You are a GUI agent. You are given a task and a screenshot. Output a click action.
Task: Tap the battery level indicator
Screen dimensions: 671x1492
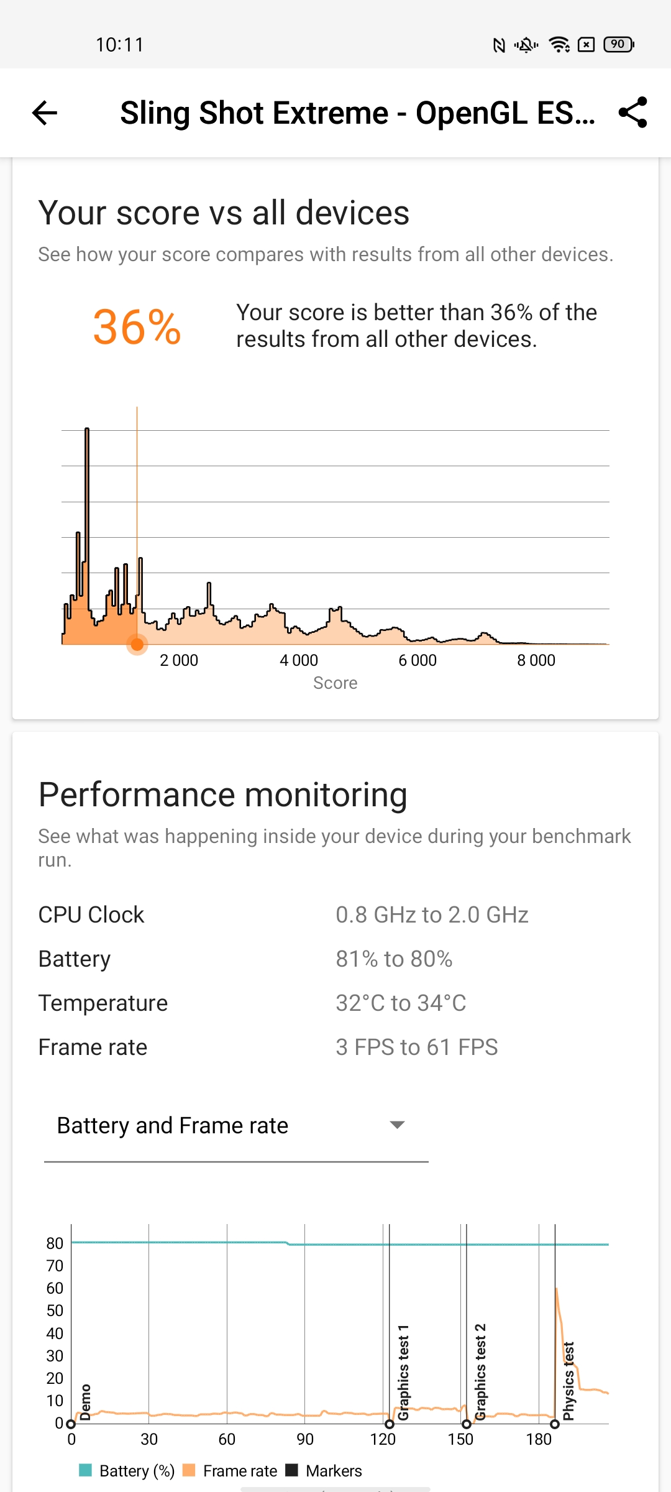pos(618,45)
